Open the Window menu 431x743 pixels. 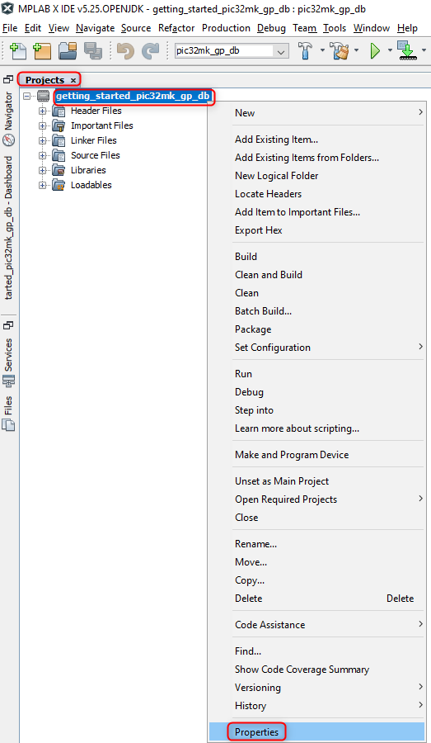click(372, 28)
